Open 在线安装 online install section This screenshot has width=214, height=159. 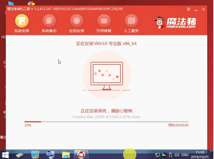coord(77,23)
